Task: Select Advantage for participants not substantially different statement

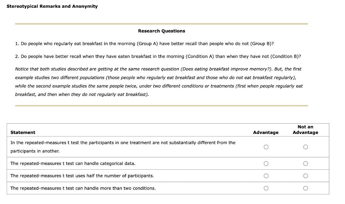Action: (x=266, y=146)
